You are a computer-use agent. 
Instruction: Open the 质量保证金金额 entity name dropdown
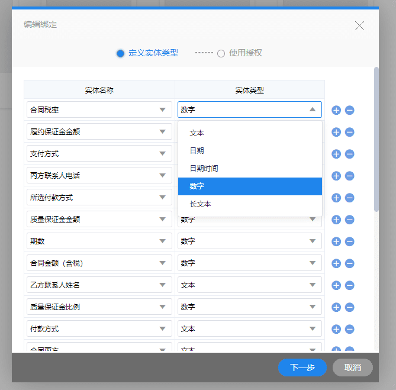pyautogui.click(x=99, y=219)
